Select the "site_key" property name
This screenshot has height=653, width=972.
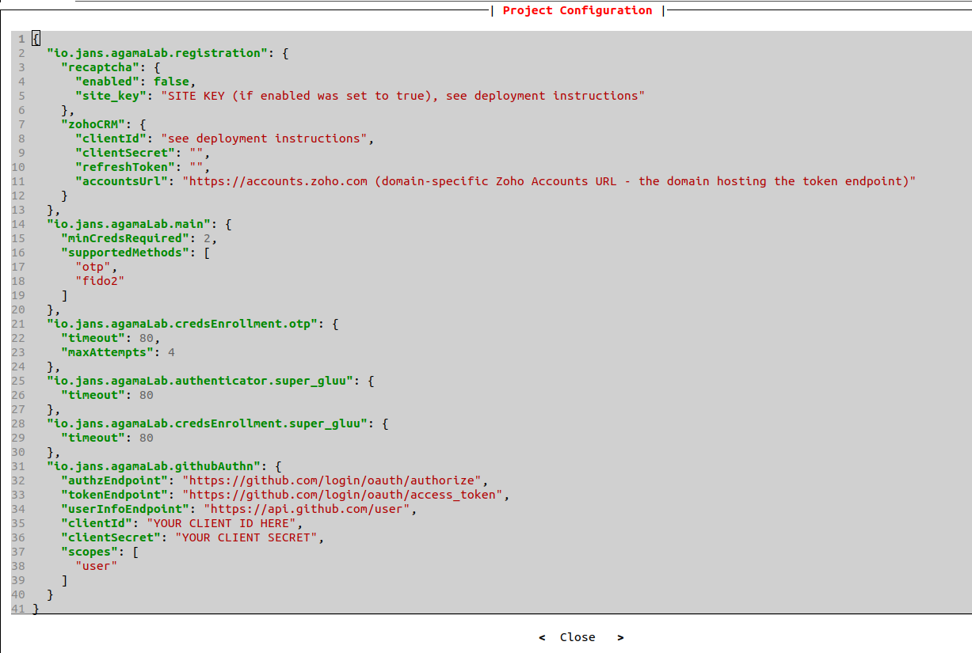(111, 96)
